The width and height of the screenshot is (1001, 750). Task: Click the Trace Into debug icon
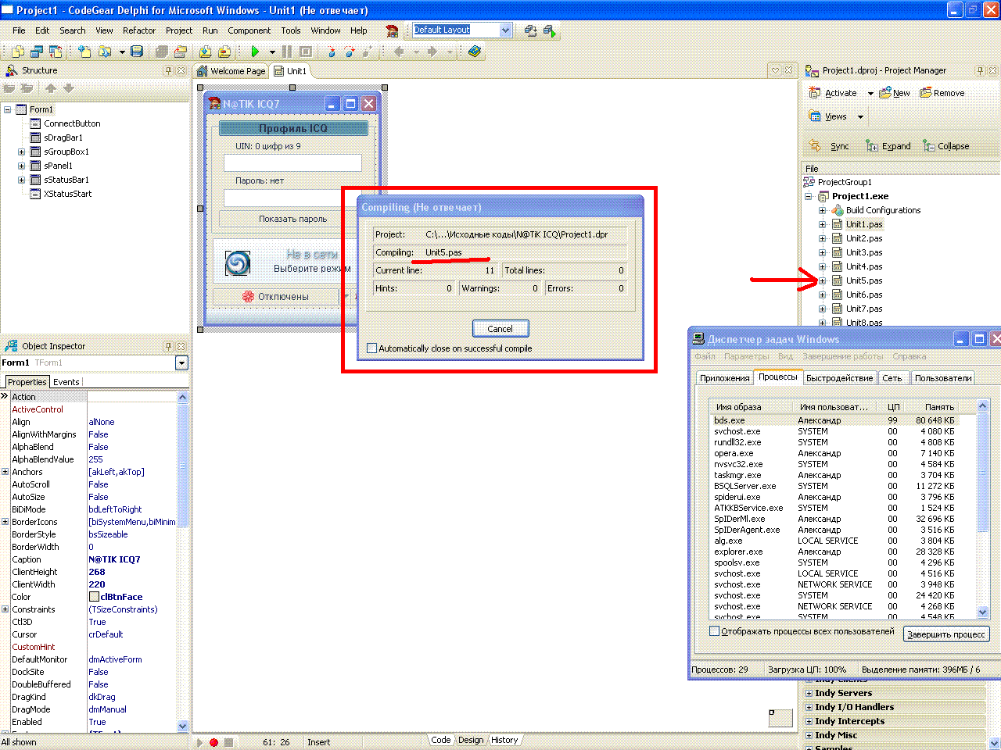[x=332, y=52]
